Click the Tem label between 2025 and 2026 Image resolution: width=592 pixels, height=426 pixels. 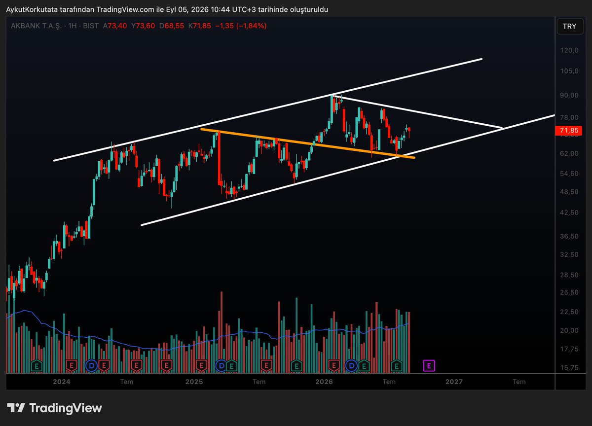259,382
